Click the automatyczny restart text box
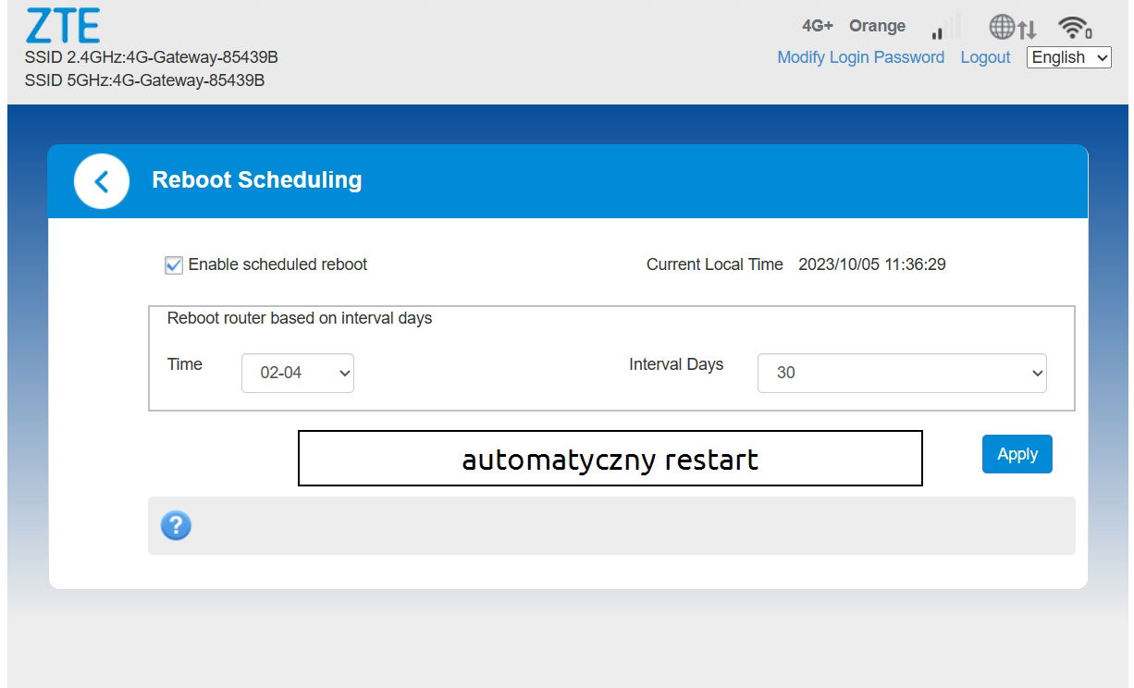Viewport: 1134px width, 688px height. pyautogui.click(x=610, y=459)
